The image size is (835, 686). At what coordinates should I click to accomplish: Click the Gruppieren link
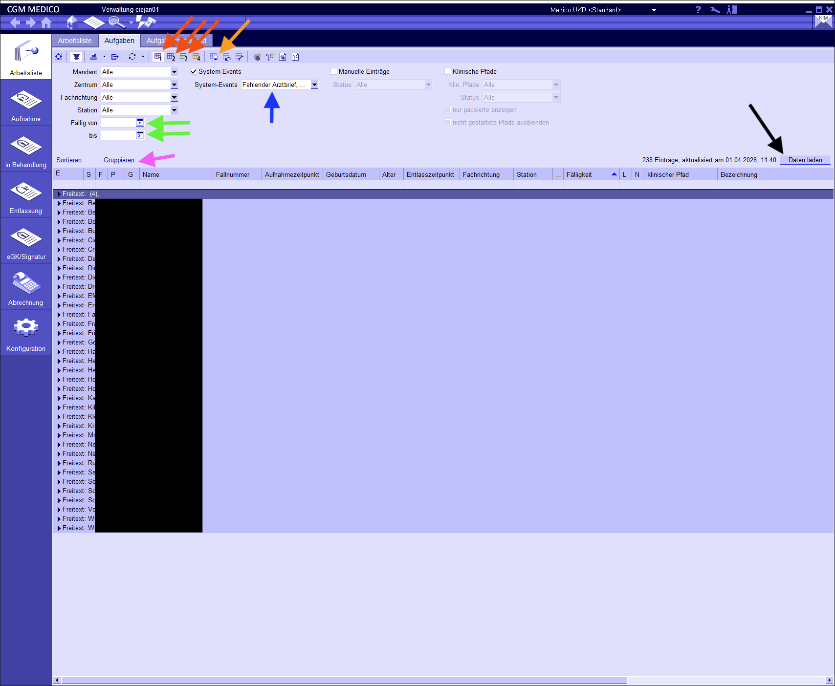119,160
